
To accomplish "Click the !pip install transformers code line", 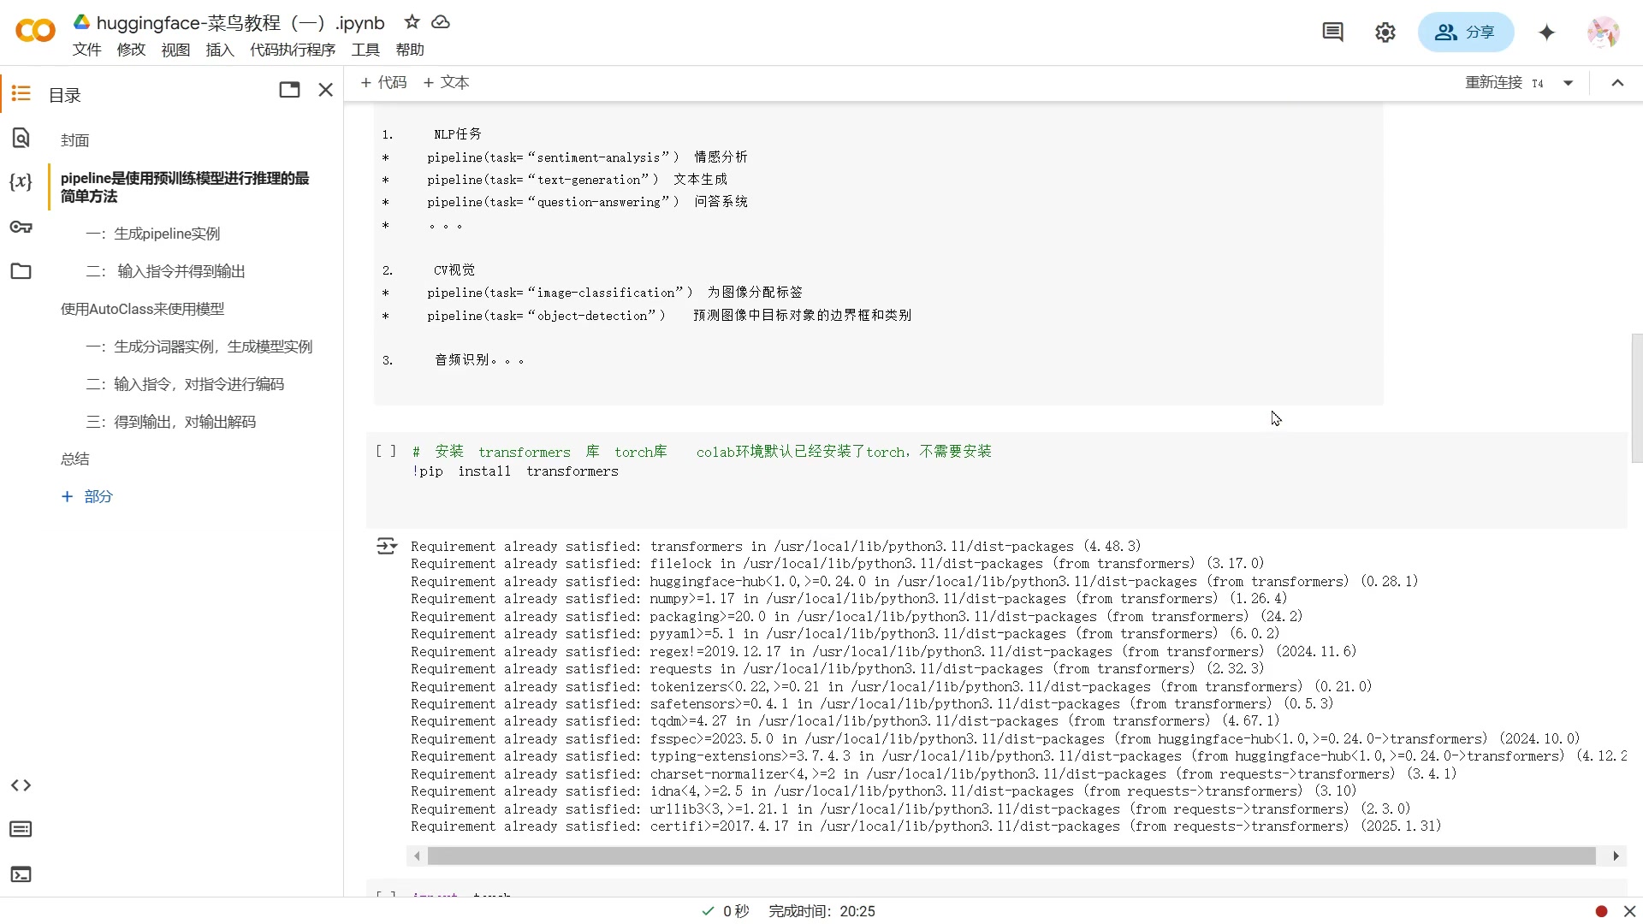I will [515, 471].
